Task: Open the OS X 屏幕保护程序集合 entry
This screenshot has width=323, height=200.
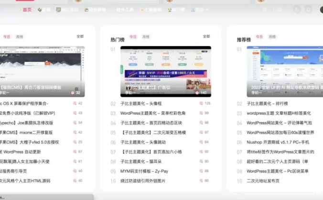Action: tap(24, 103)
